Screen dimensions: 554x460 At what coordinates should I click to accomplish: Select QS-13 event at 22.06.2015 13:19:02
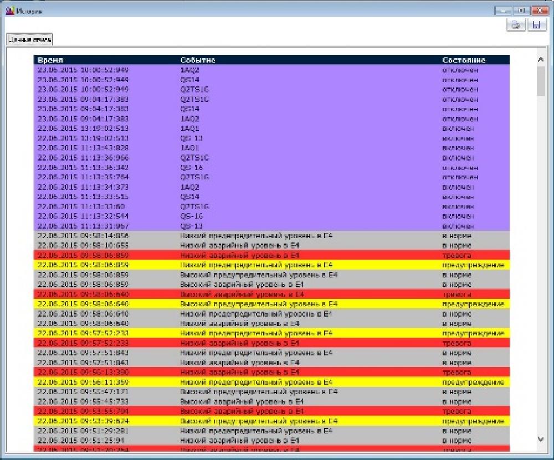[x=271, y=138]
